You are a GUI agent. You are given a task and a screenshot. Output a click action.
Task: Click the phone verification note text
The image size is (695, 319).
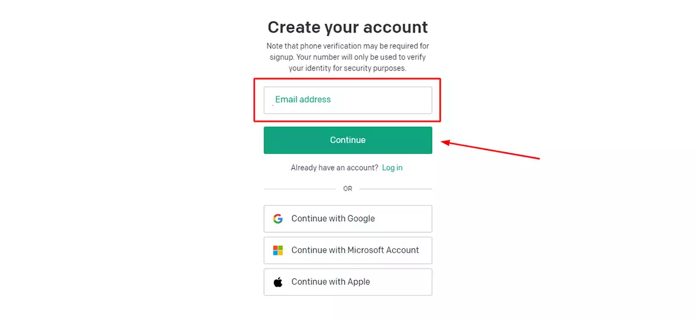(x=348, y=57)
